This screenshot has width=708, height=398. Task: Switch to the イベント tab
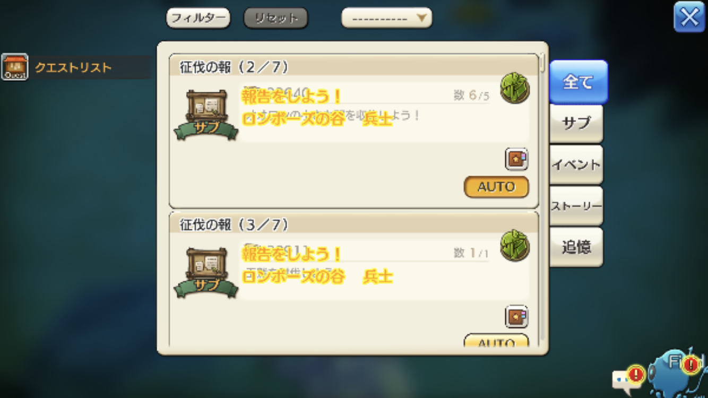[576, 165]
